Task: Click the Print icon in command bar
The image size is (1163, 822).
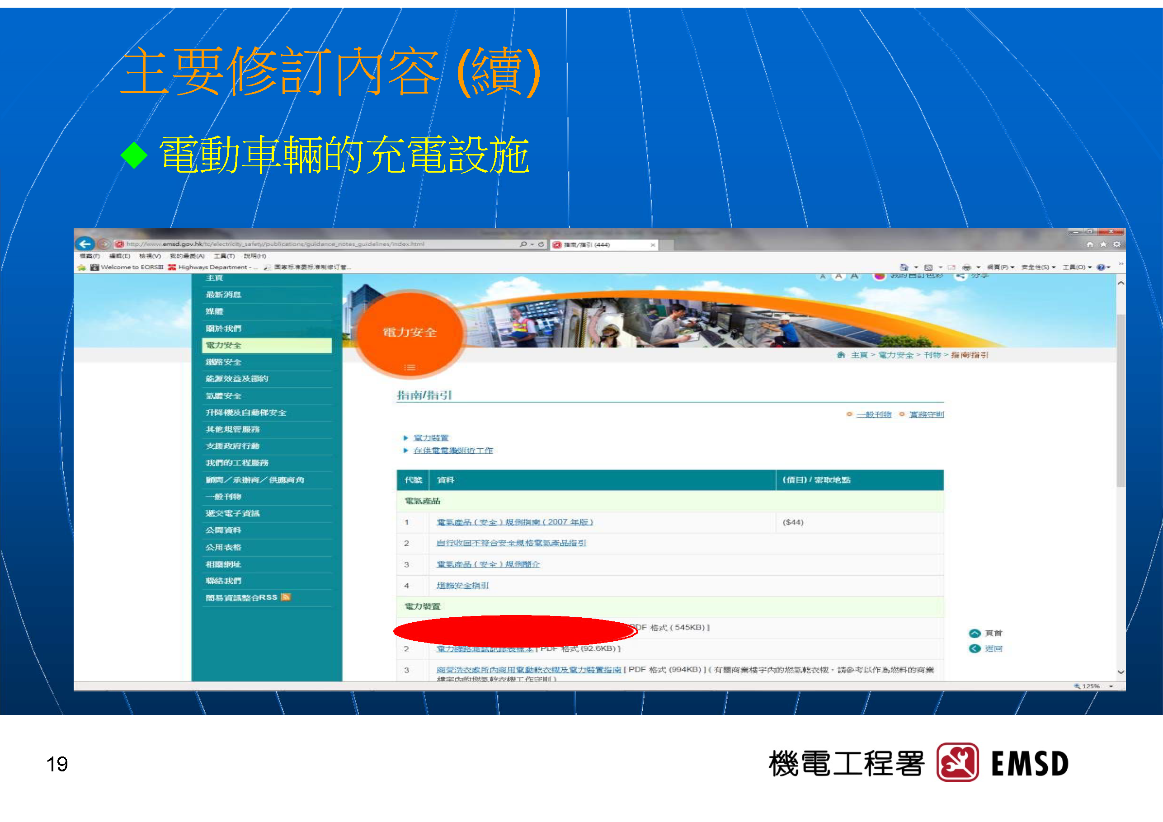Action: pos(966,268)
